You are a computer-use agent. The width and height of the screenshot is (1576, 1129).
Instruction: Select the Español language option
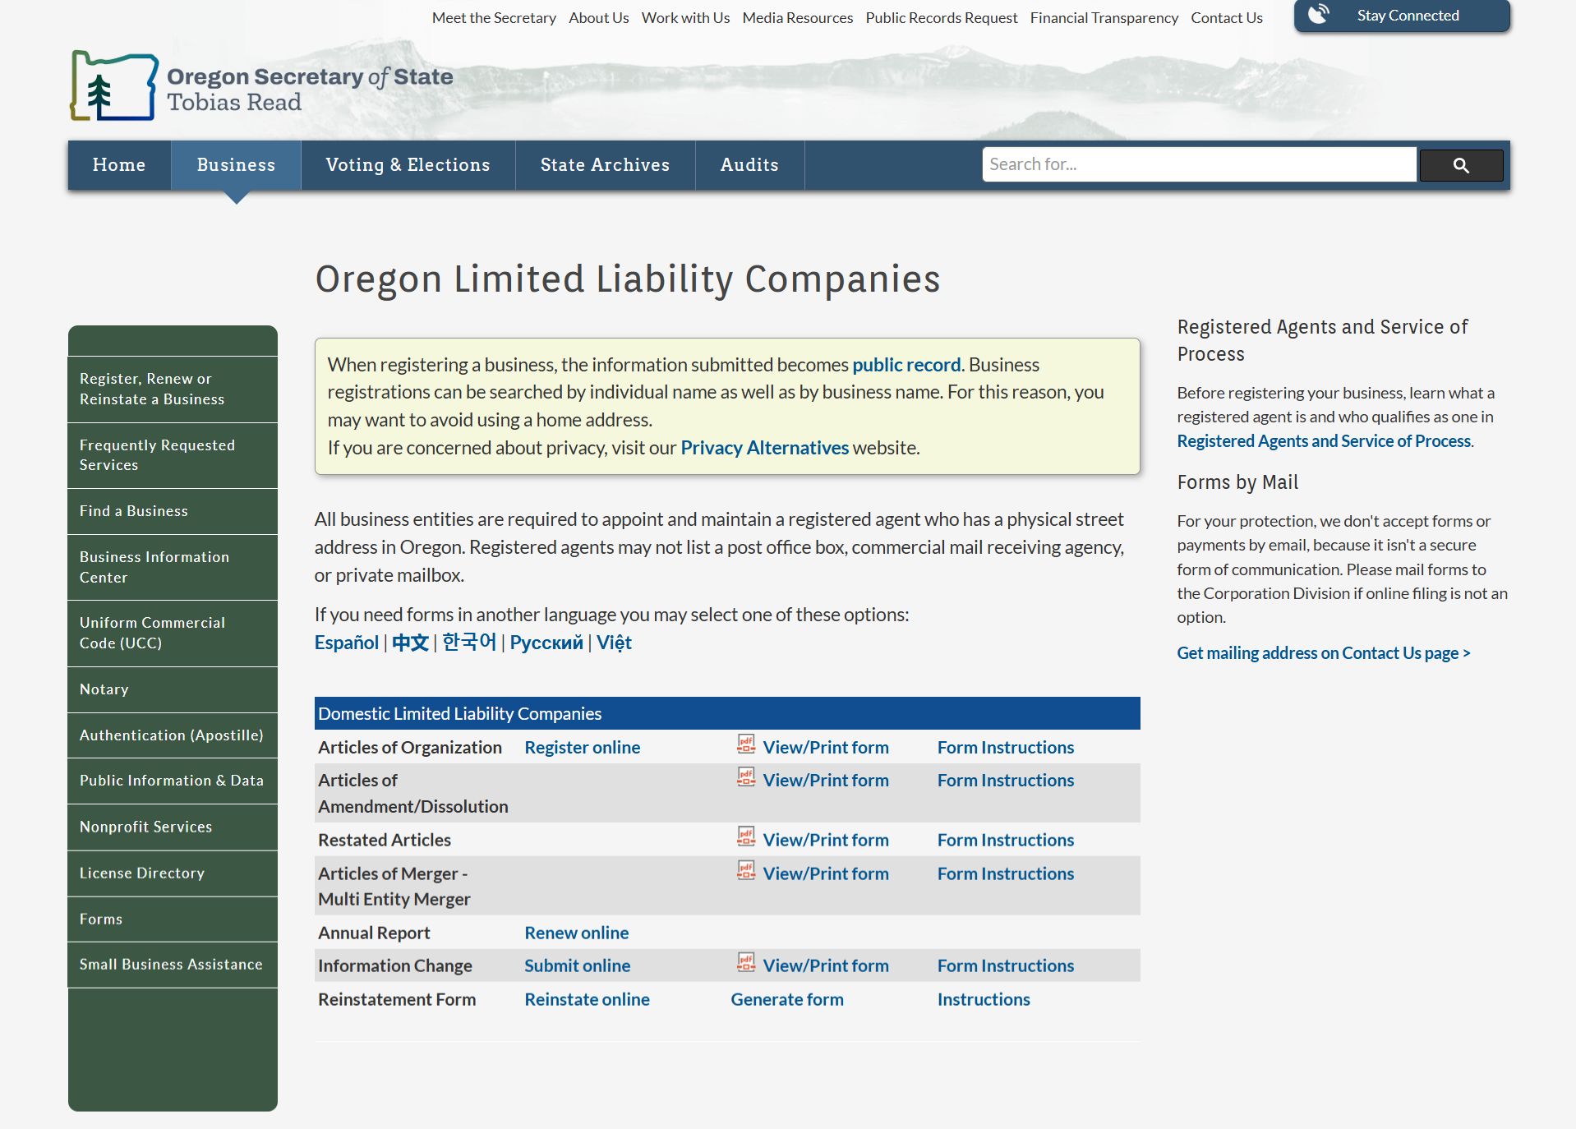(346, 642)
